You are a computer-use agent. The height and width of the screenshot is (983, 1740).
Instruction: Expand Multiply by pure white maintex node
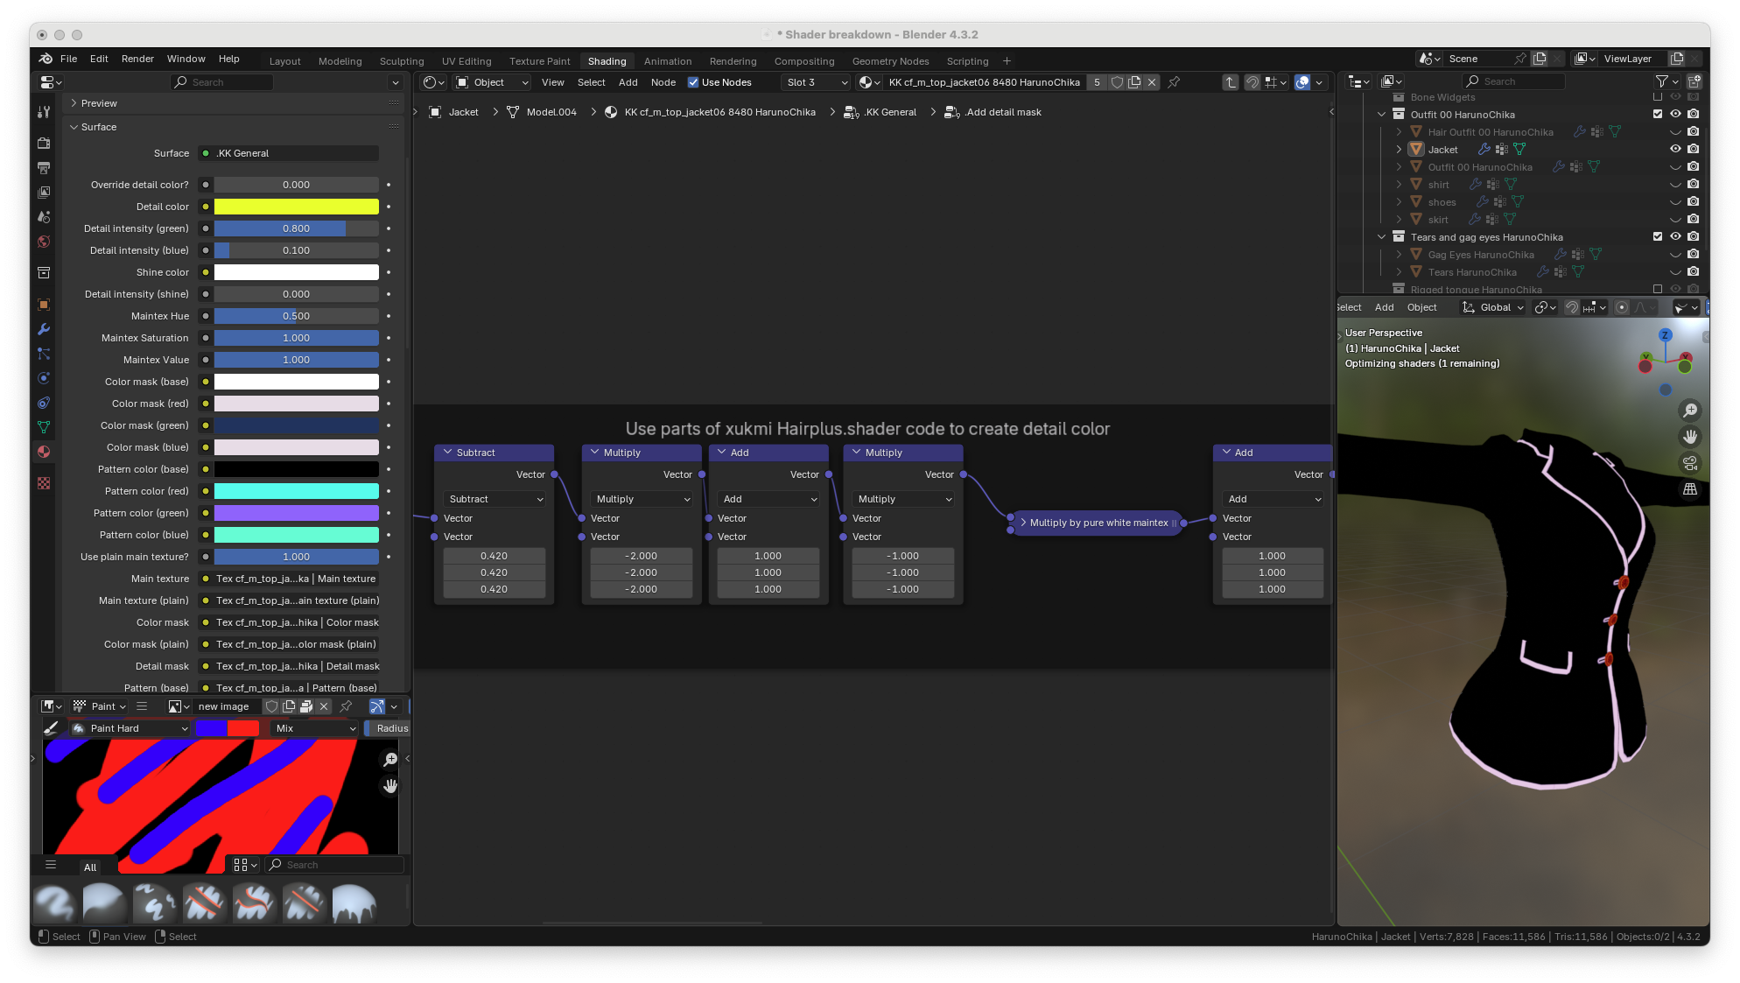pyautogui.click(x=1023, y=523)
